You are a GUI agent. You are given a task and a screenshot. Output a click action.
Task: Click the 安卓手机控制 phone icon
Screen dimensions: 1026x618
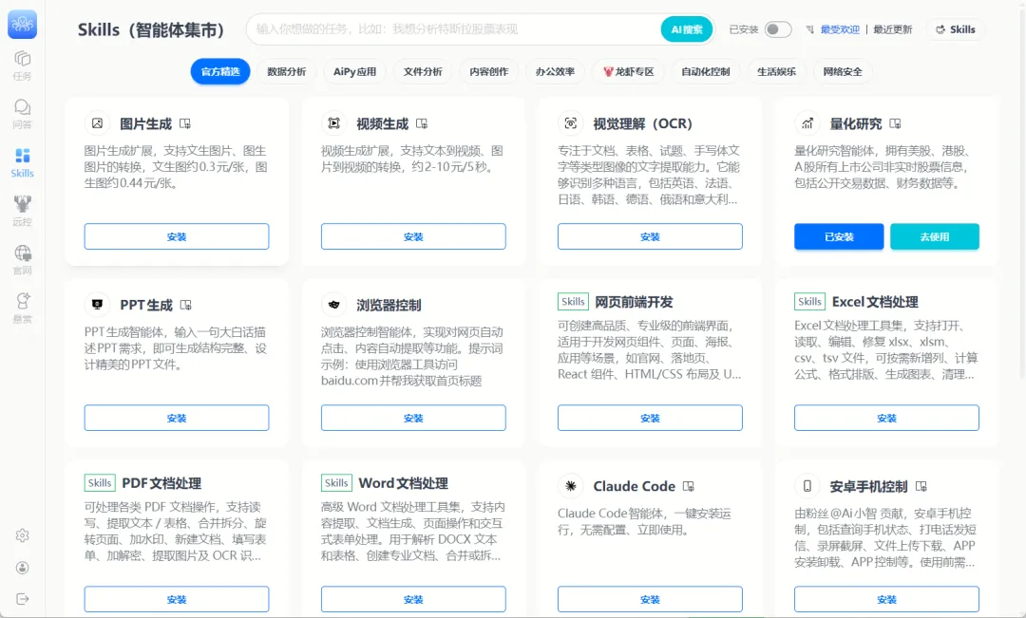807,486
